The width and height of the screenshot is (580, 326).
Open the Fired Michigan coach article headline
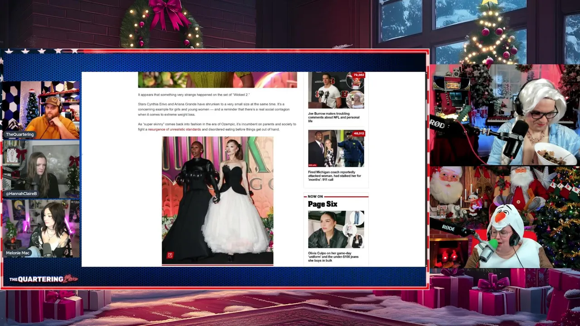point(334,176)
